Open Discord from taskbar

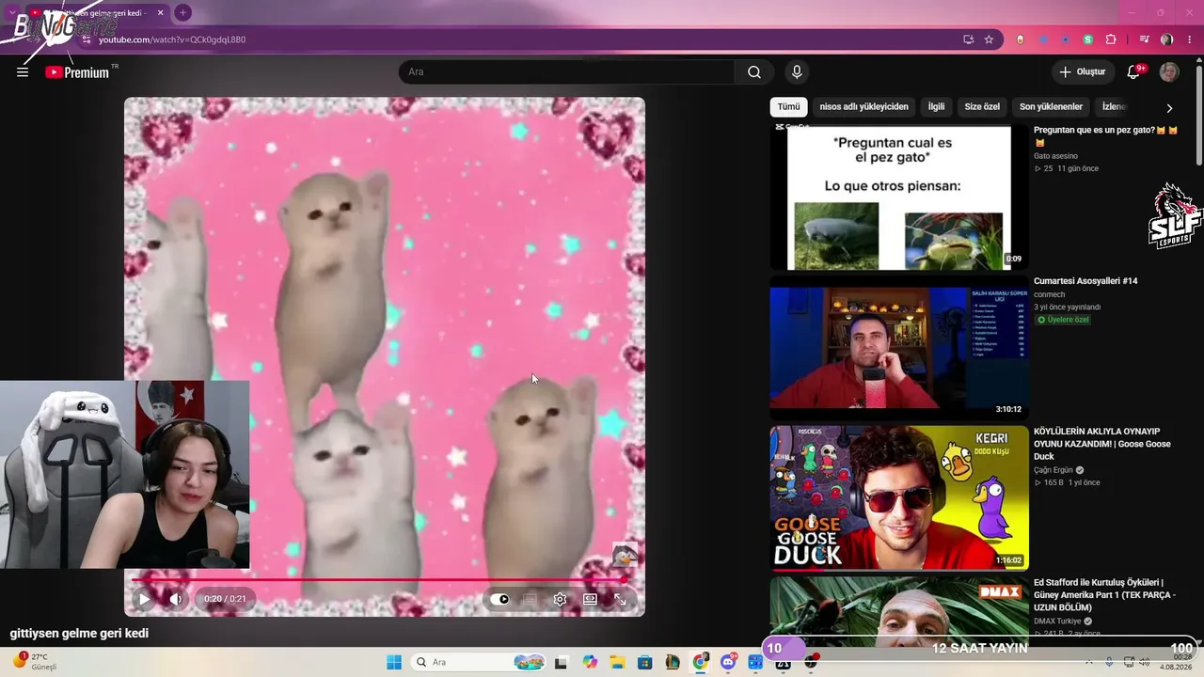click(x=728, y=662)
